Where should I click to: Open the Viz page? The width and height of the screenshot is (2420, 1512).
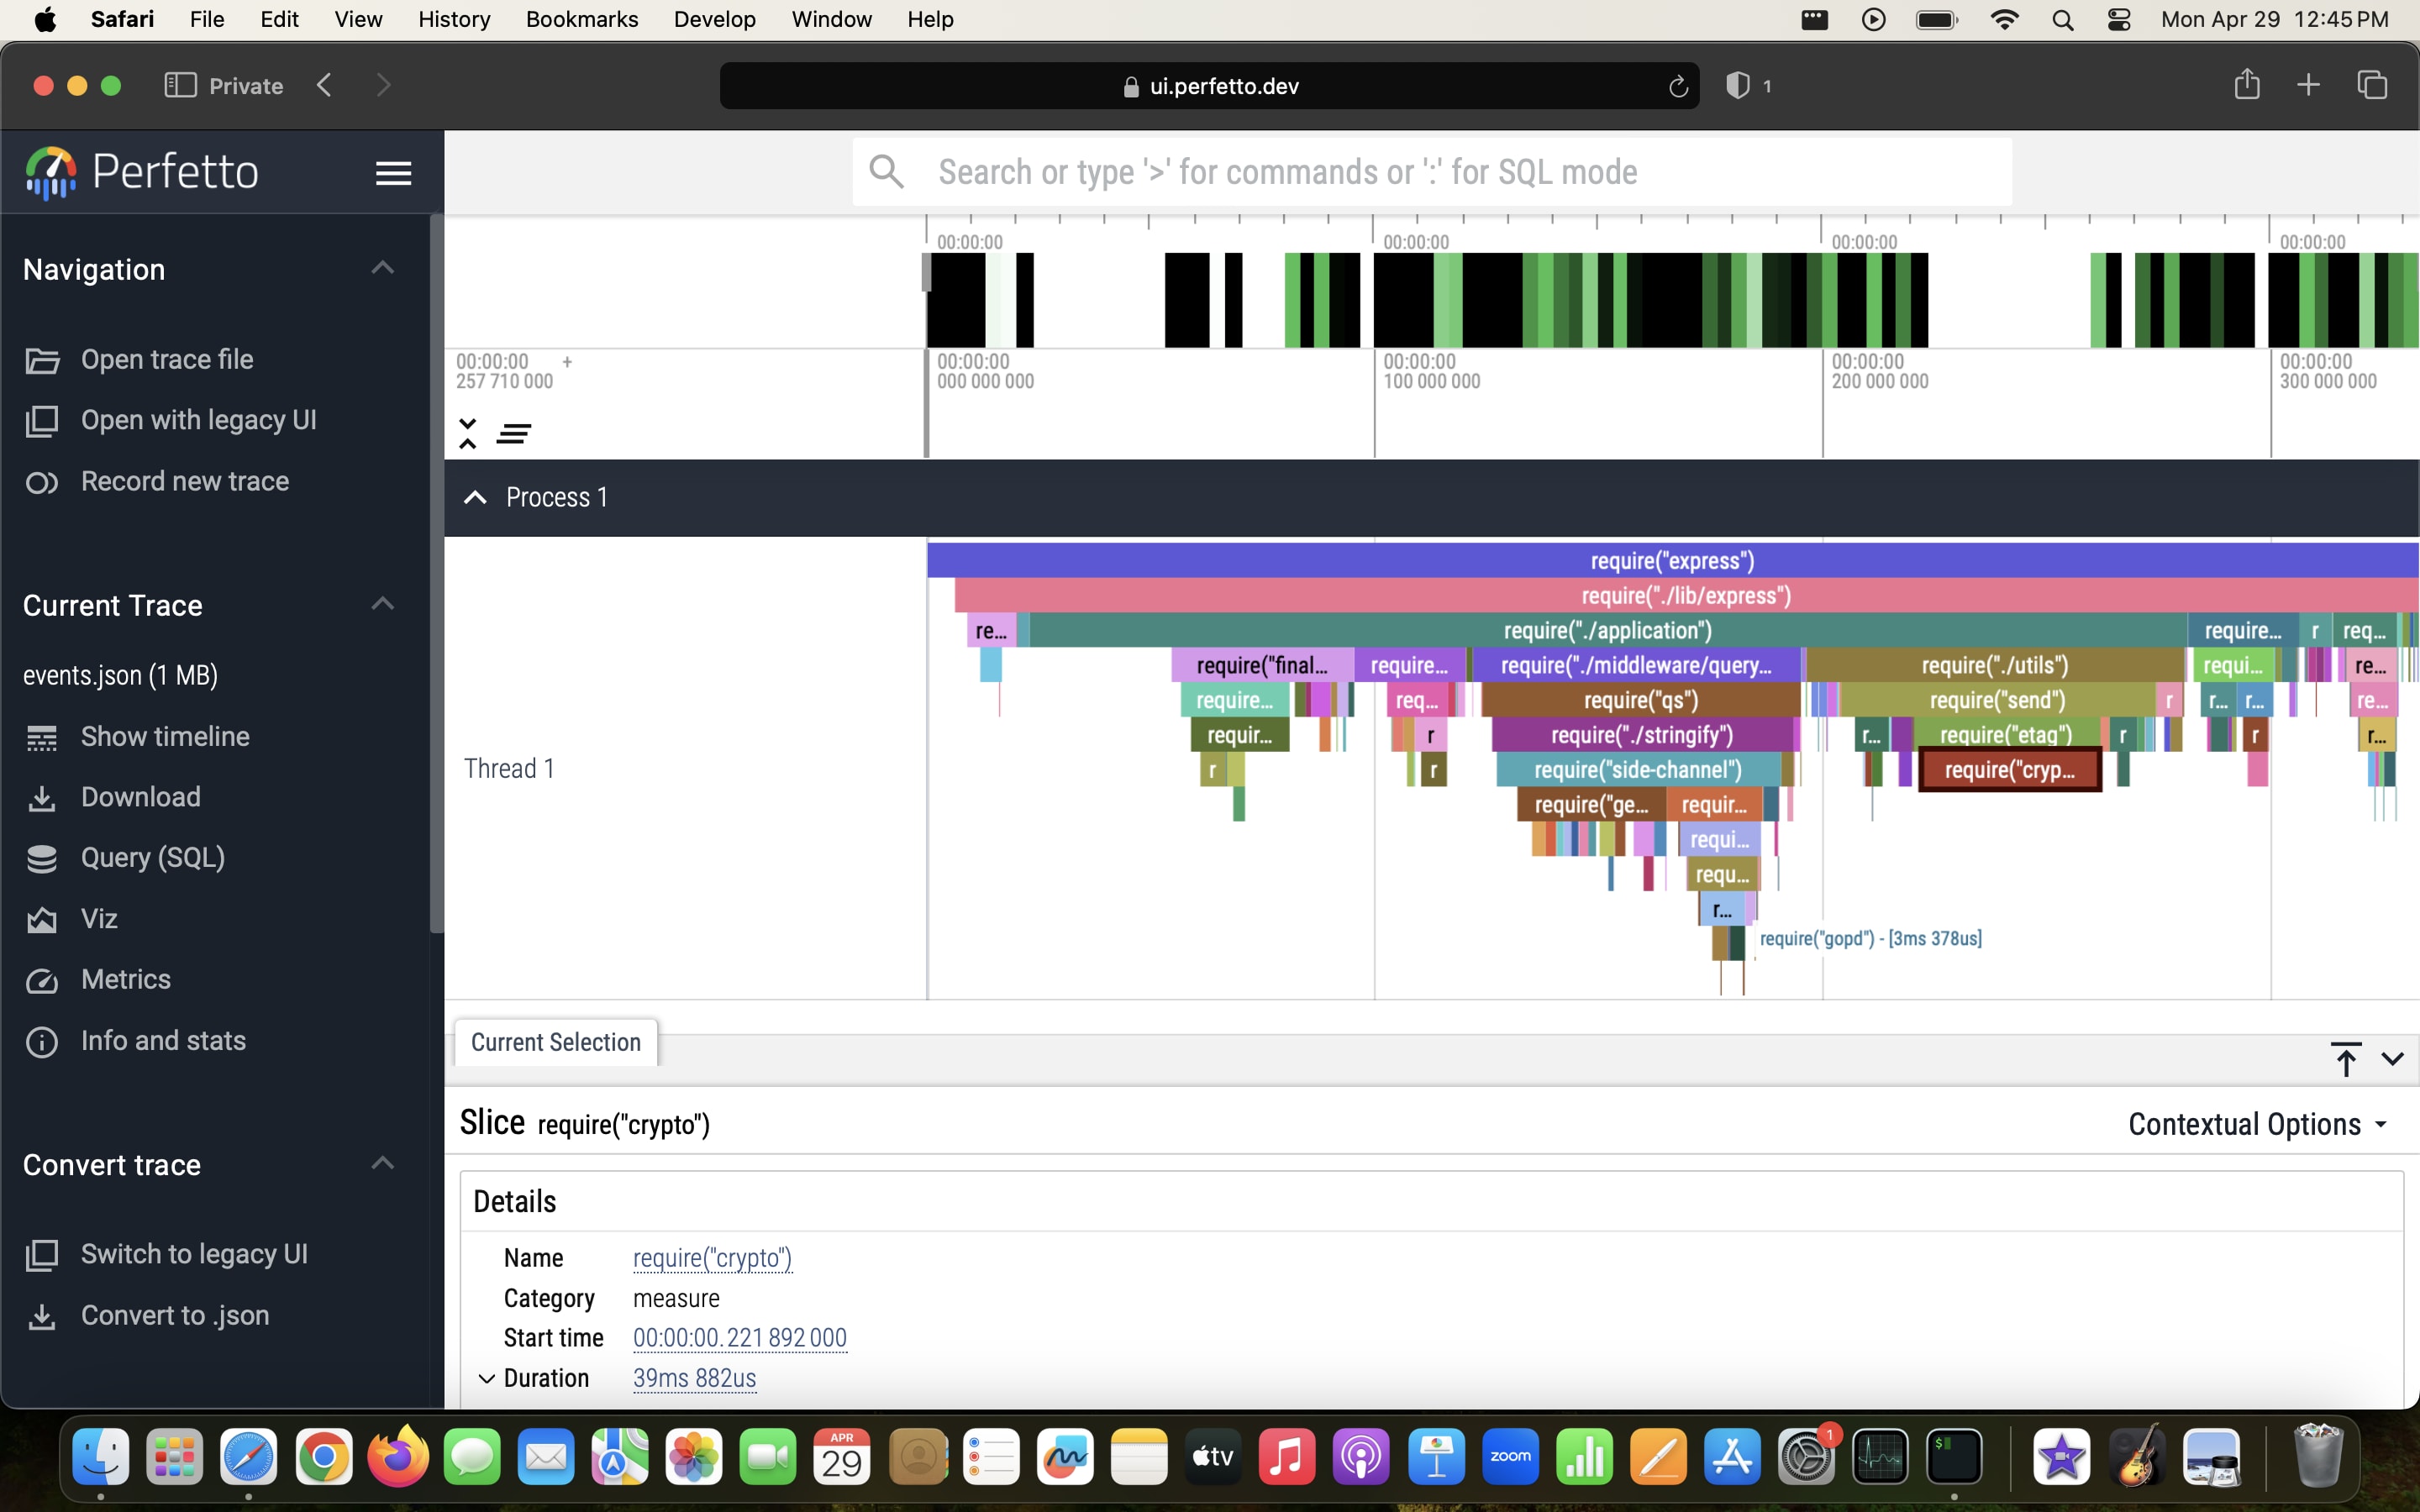click(x=99, y=919)
